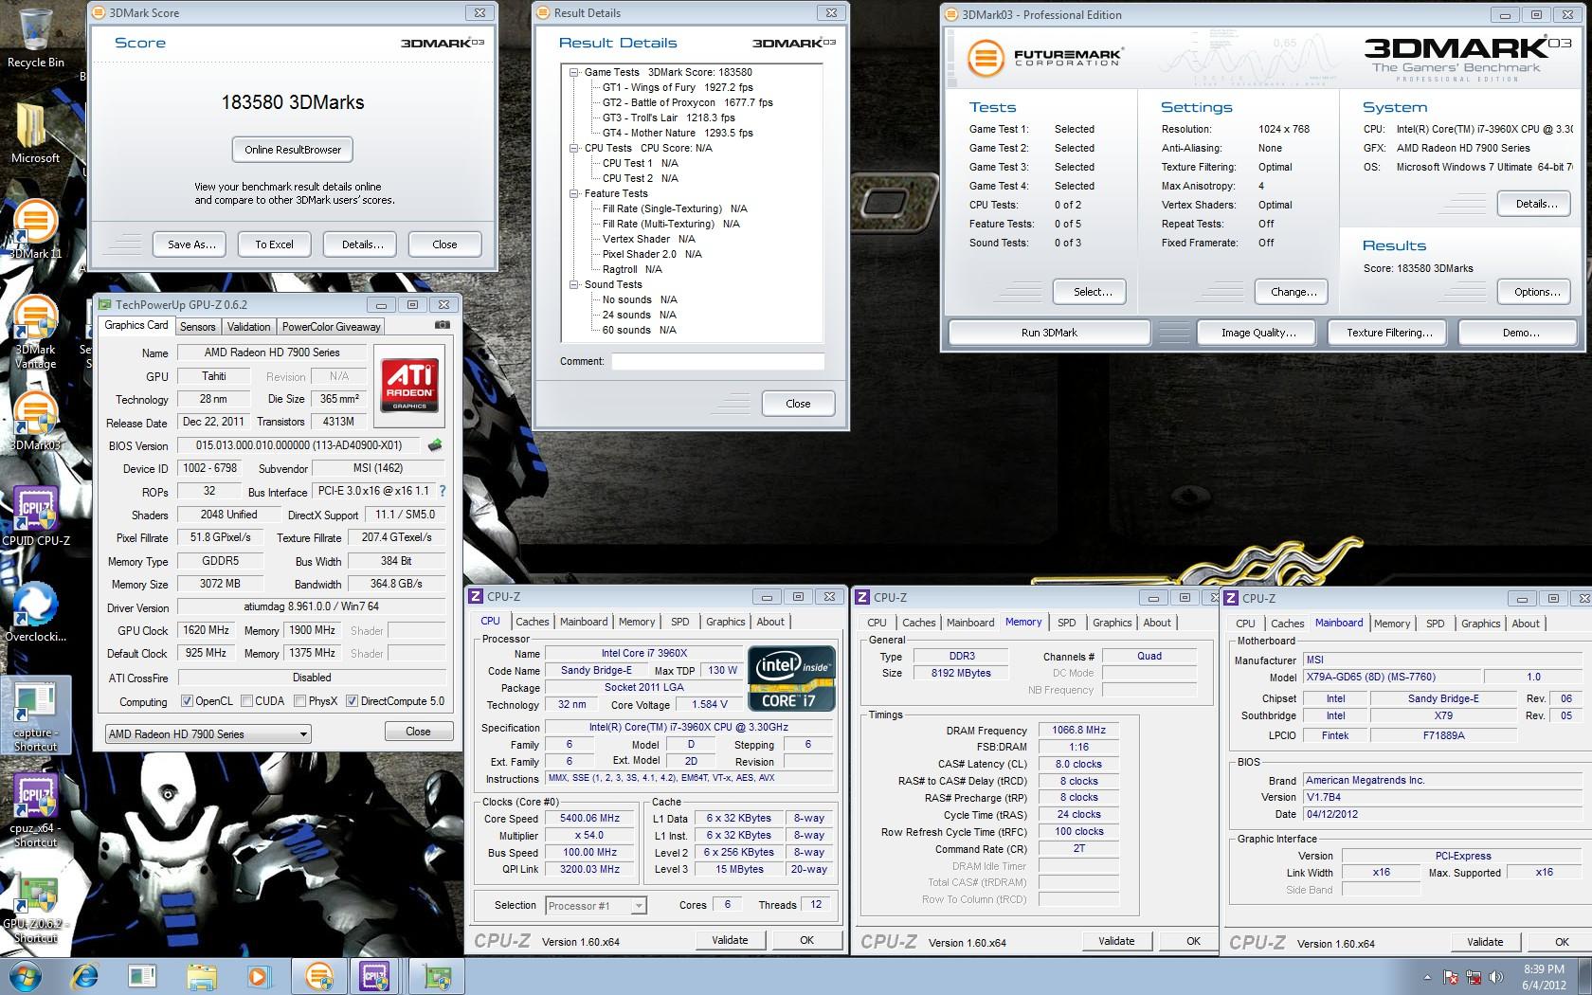Switch to the Sensors tab in GPU-Z
The image size is (1592, 995).
pyautogui.click(x=198, y=326)
